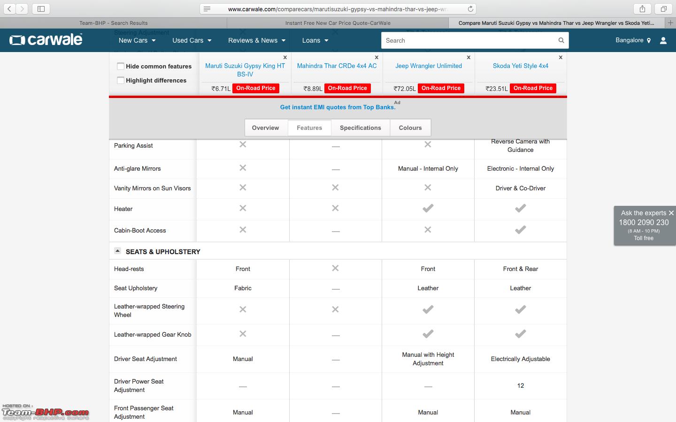Click the Parking Assist row label
Viewport: 676px width, 422px height.
[133, 146]
